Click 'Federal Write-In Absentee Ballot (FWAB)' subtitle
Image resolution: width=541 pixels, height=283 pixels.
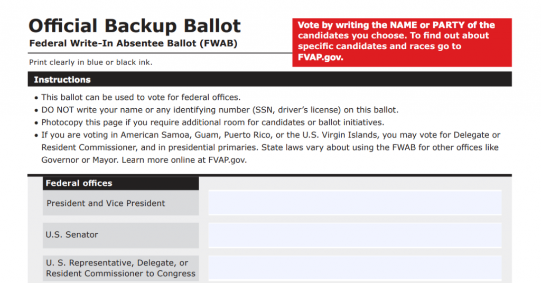(x=133, y=43)
